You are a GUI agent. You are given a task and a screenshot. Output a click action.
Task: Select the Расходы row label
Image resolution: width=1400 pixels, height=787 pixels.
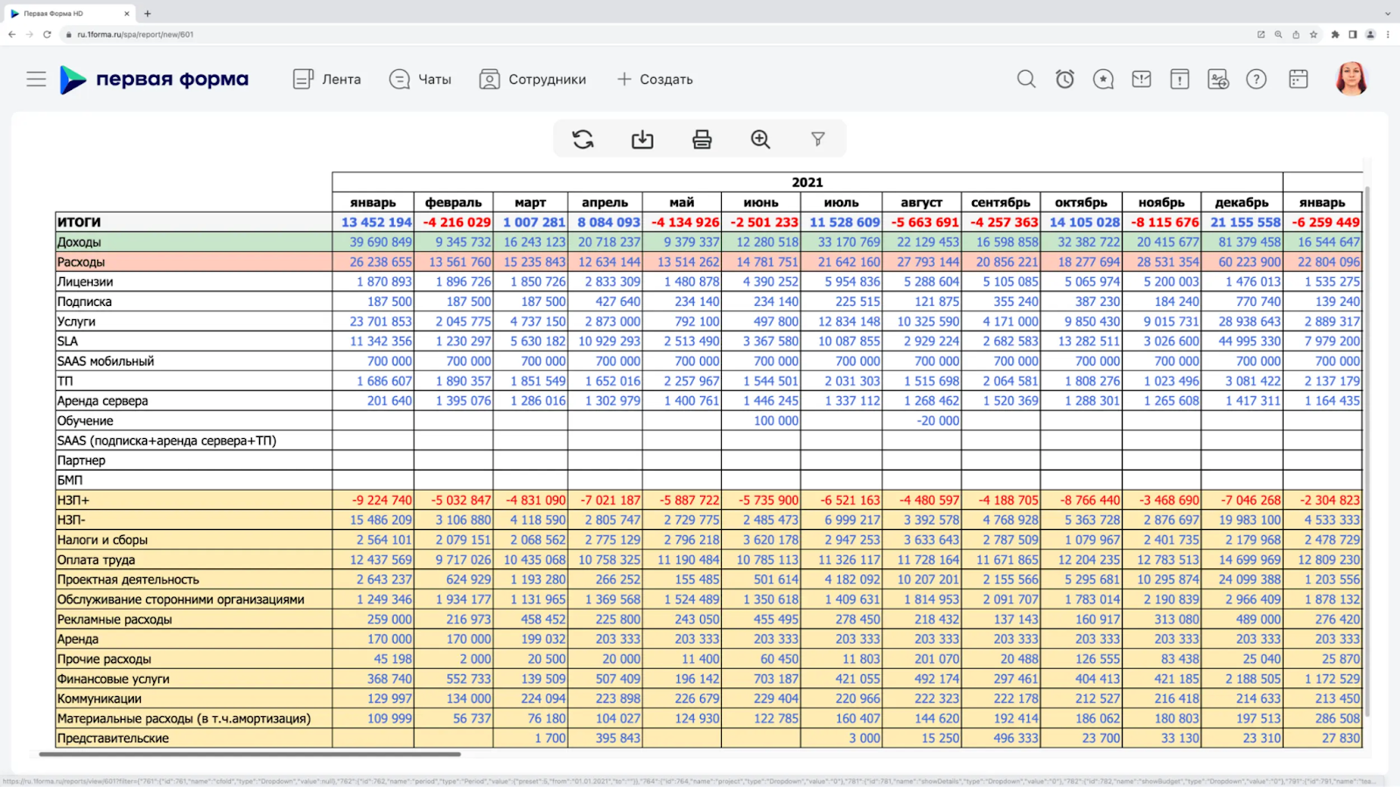click(80, 262)
